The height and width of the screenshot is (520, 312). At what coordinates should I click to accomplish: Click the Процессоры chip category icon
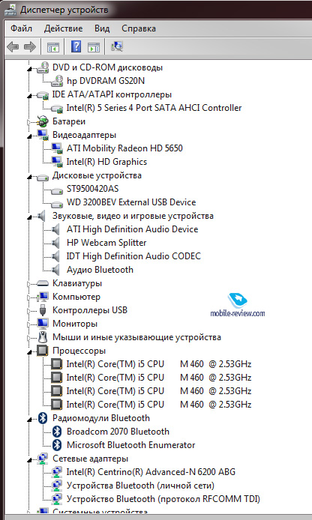(43, 351)
